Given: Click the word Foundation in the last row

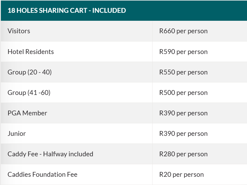Looking at the screenshot, I should [x=50, y=174].
